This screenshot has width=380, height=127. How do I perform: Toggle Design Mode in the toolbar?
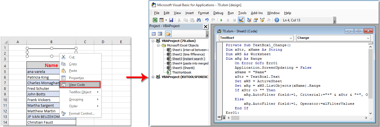tap(241, 20)
